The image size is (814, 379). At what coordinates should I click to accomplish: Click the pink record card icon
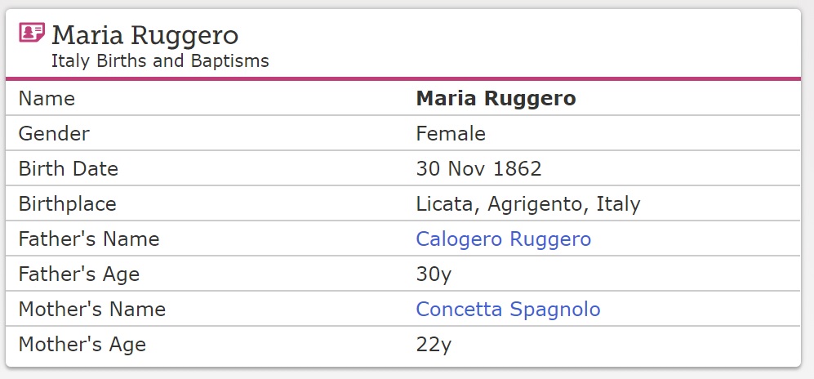32,33
